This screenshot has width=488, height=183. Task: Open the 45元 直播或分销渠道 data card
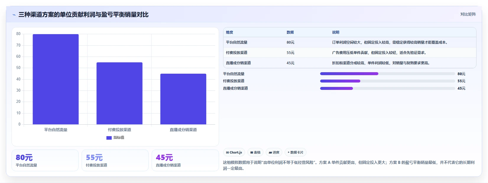185,160
